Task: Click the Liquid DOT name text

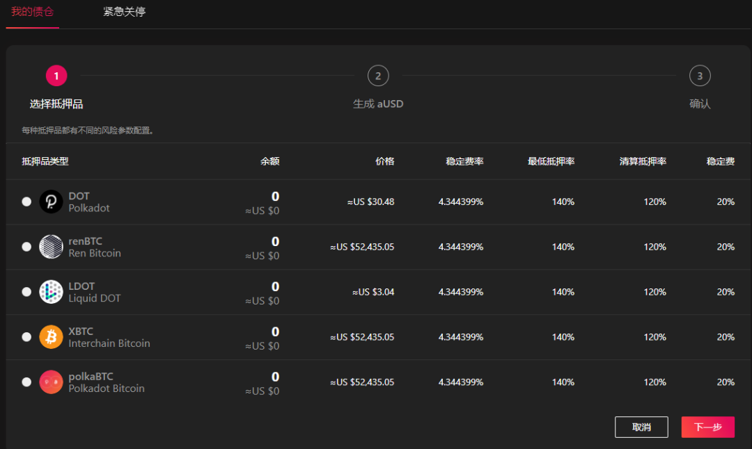Action: [x=95, y=298]
